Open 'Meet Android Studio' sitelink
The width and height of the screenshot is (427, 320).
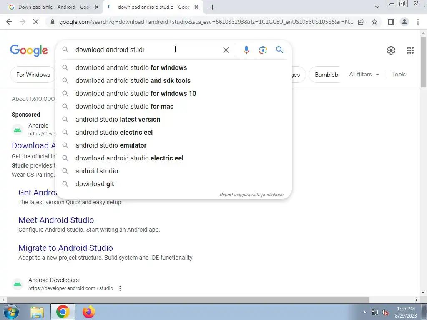point(56,220)
